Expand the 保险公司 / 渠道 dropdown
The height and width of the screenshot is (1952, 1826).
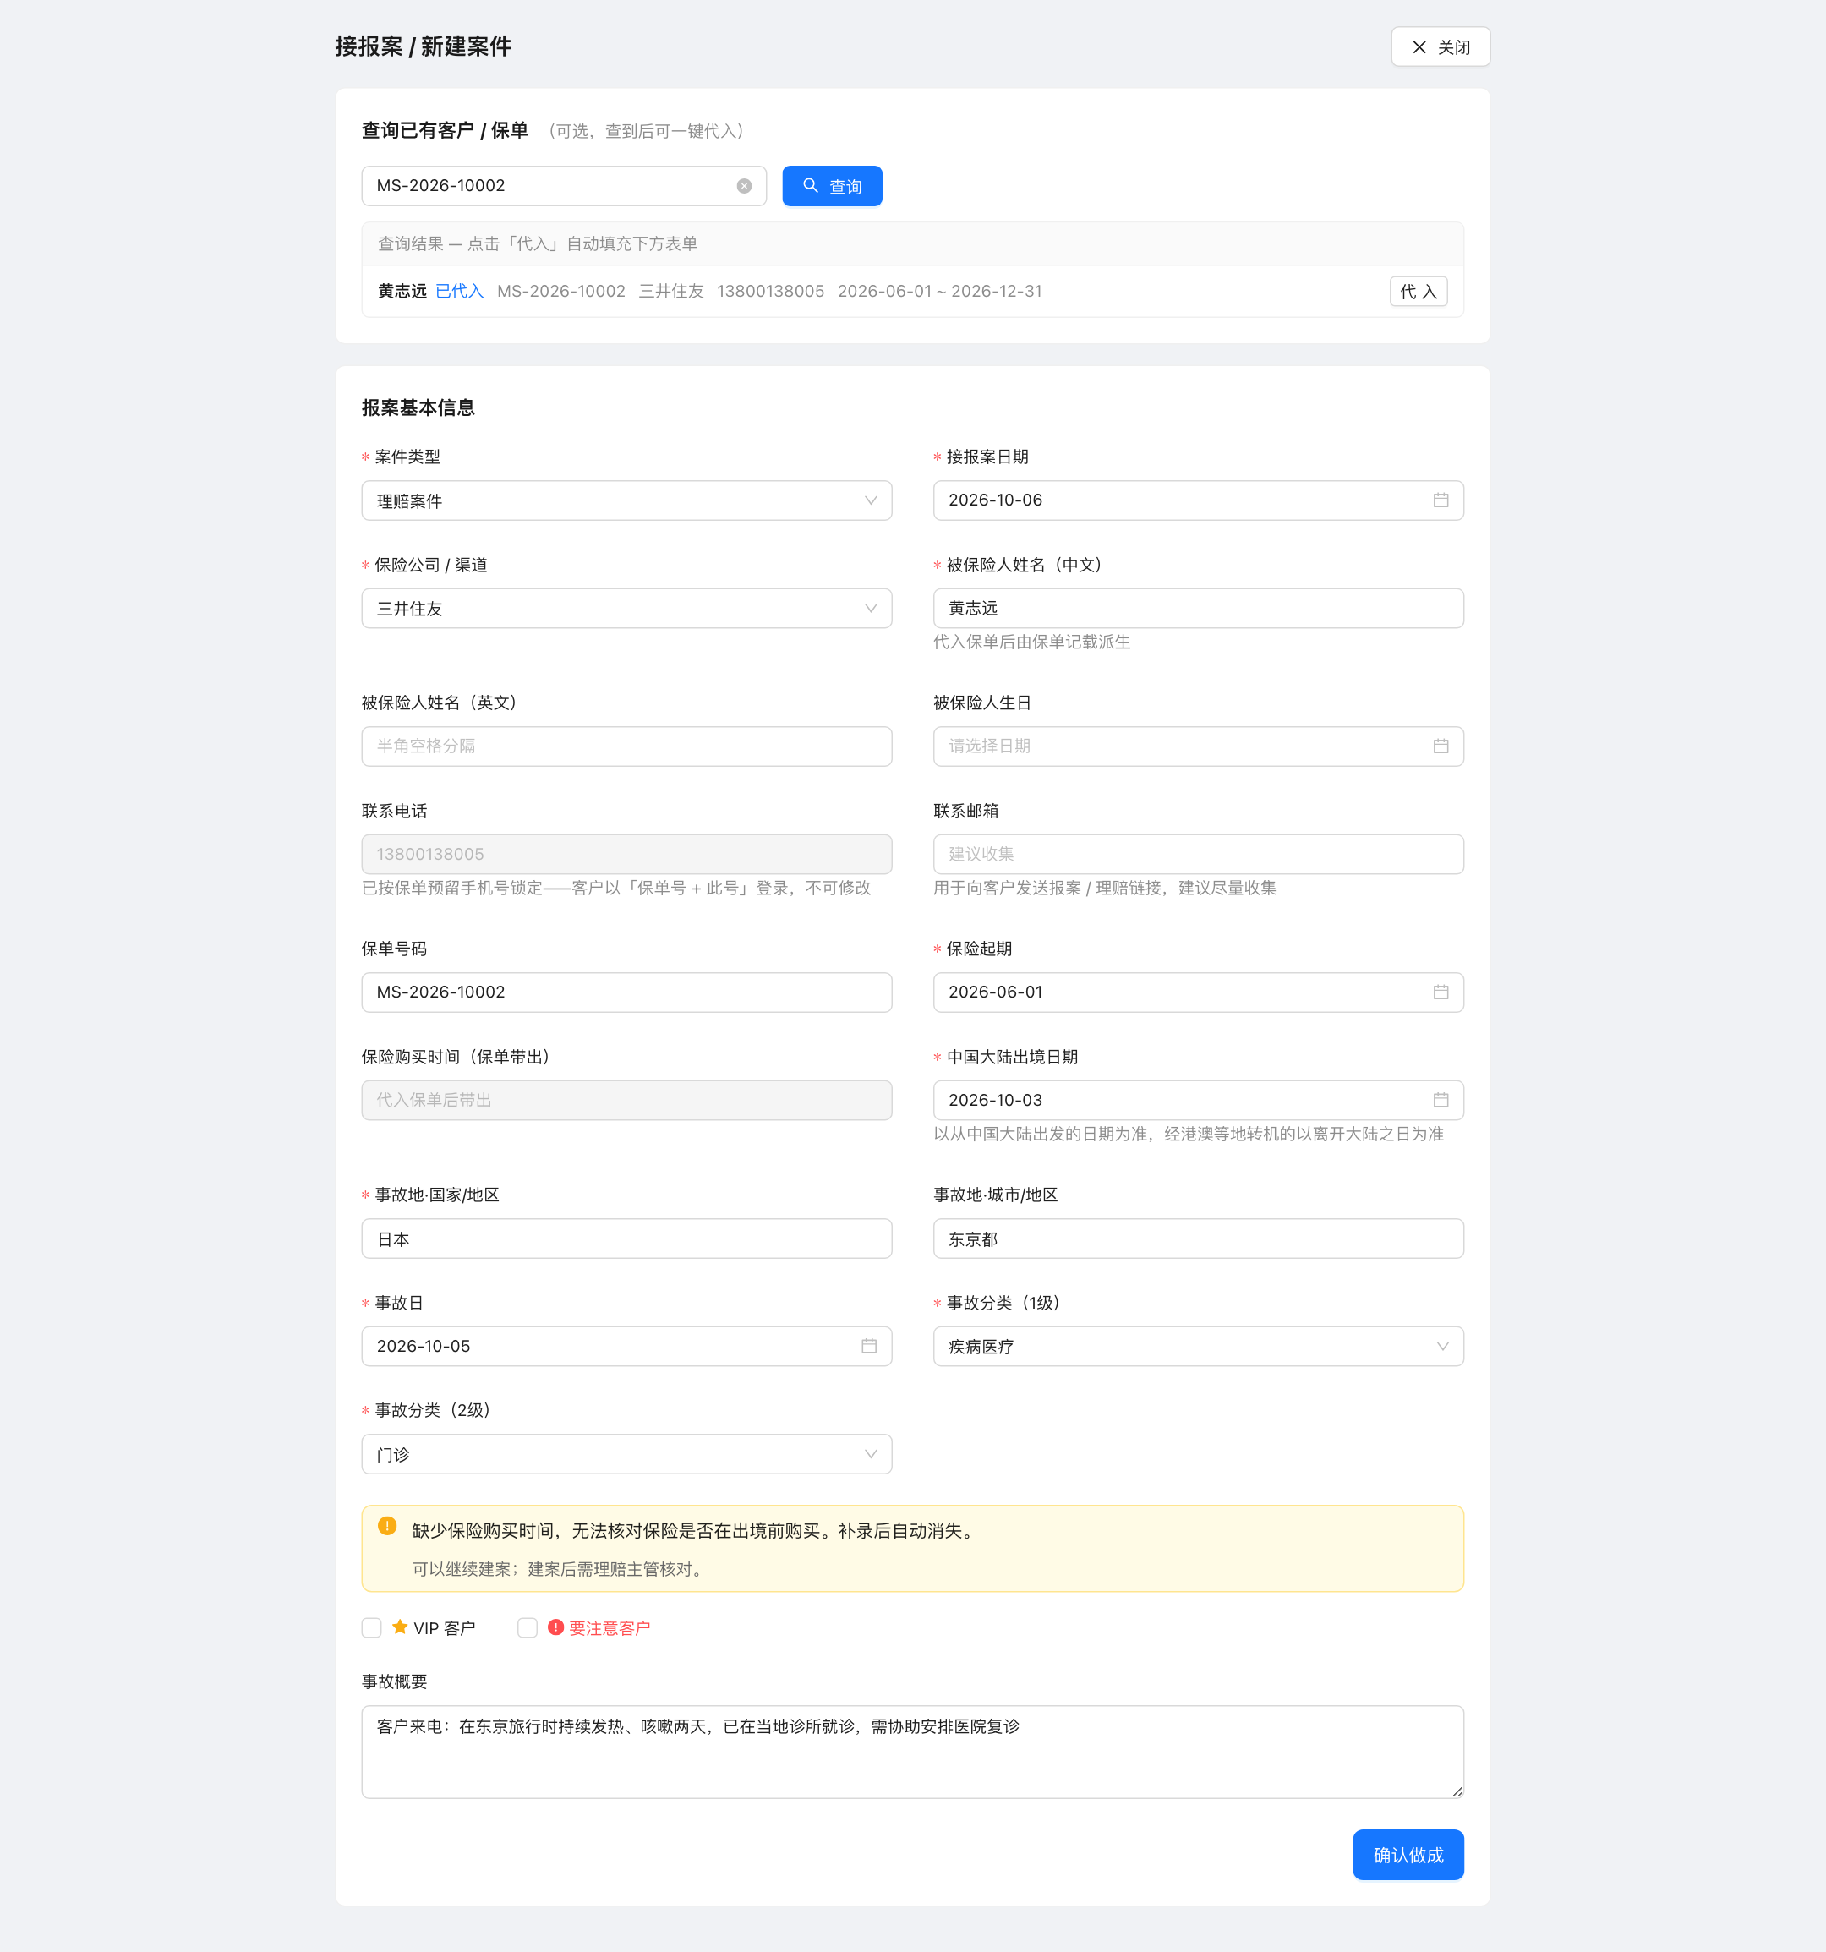[626, 609]
